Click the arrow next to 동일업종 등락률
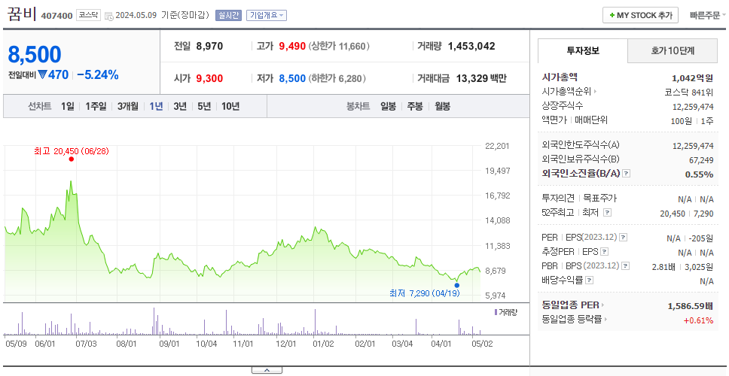The width and height of the screenshot is (729, 376). (x=605, y=320)
